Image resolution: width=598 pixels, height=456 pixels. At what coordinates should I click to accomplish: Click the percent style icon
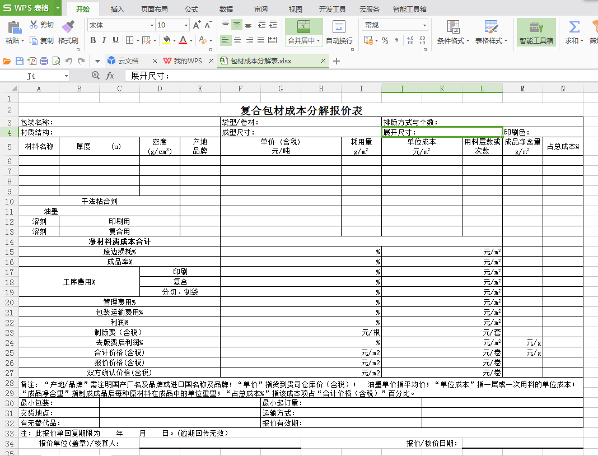click(385, 40)
